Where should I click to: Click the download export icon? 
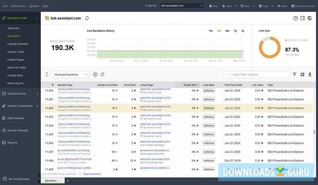click(310, 74)
